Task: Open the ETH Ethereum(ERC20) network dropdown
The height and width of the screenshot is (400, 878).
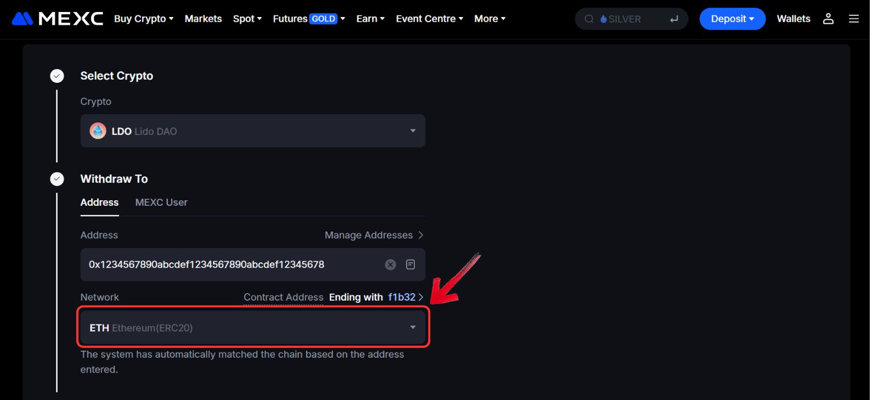Action: tap(252, 328)
